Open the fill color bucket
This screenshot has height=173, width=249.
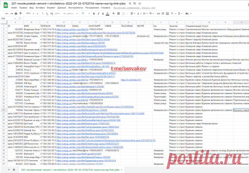click(x=114, y=14)
